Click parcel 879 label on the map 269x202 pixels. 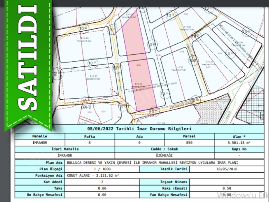pyautogui.click(x=103, y=112)
